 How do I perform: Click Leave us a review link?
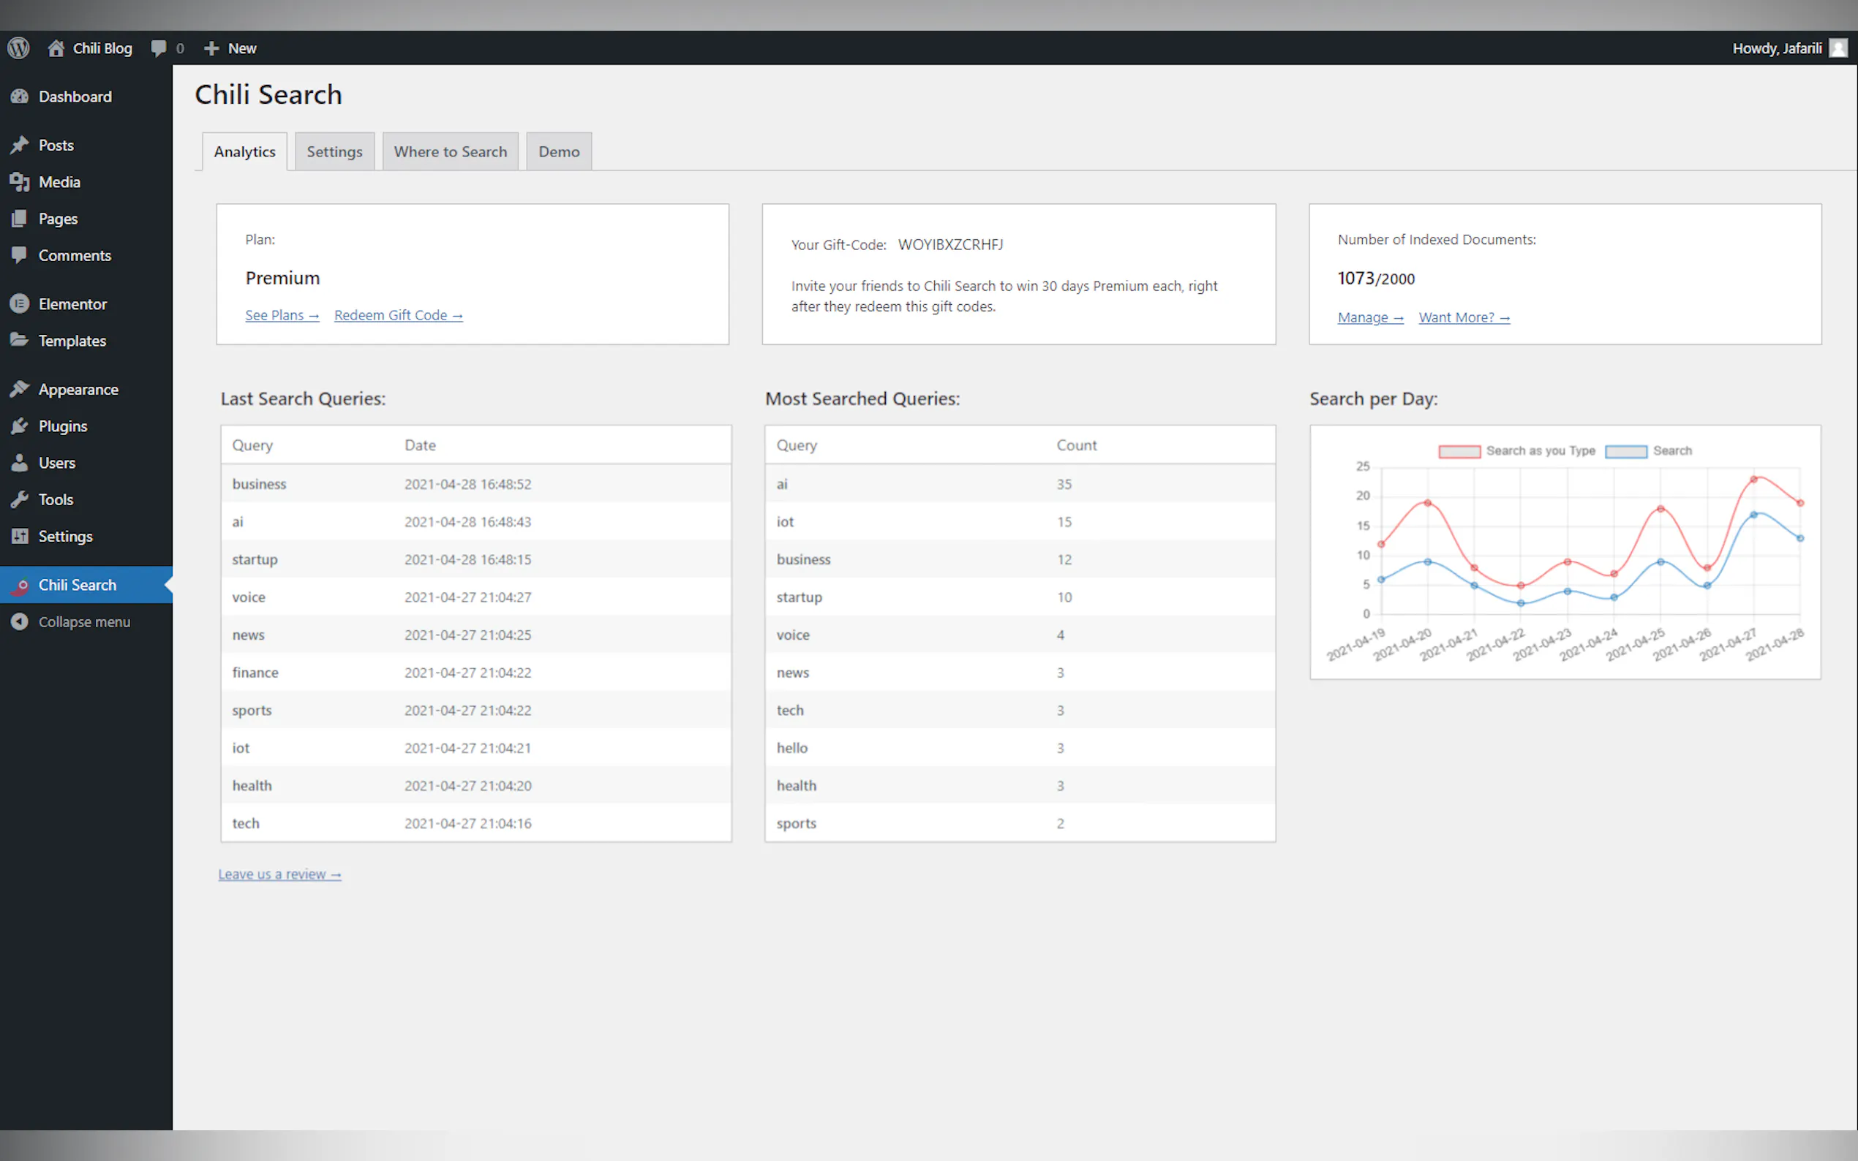click(279, 874)
